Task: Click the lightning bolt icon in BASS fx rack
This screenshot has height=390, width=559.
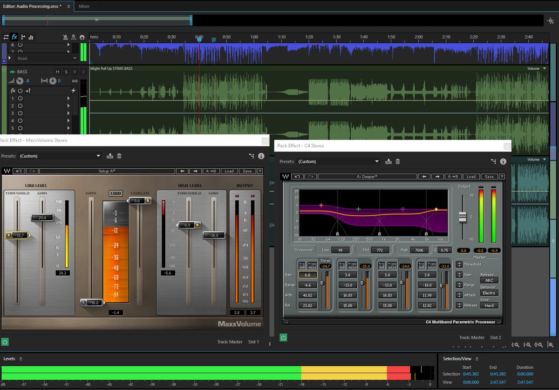Action: (74, 91)
